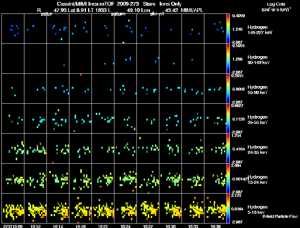Click the 3.723 scale maximum value
This screenshot has width=300, height=228.
click(236, 195)
